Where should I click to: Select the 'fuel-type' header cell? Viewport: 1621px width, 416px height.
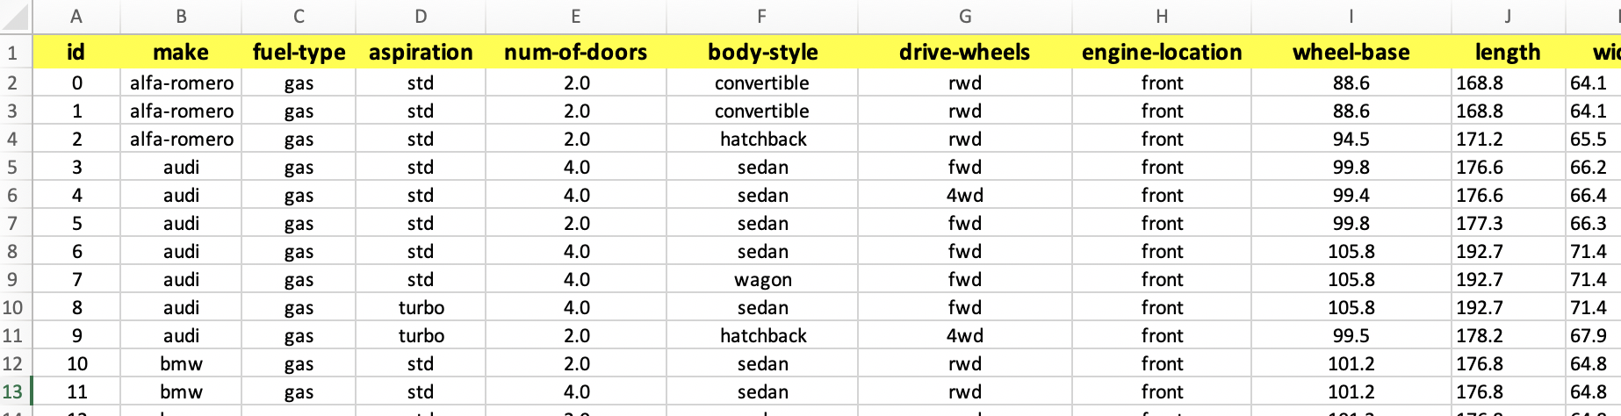pos(299,53)
